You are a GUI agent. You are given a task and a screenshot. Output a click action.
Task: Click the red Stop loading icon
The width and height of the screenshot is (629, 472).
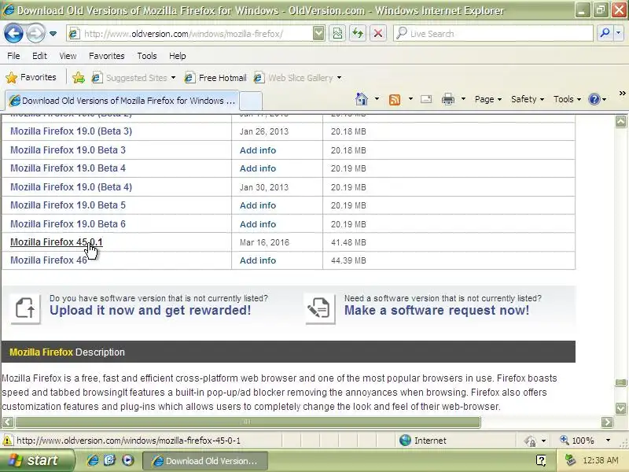pos(377,34)
